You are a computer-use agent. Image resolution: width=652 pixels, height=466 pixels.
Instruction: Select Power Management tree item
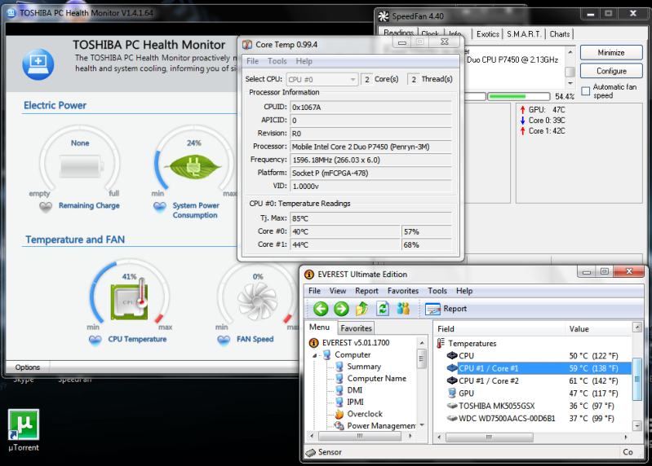coord(375,426)
